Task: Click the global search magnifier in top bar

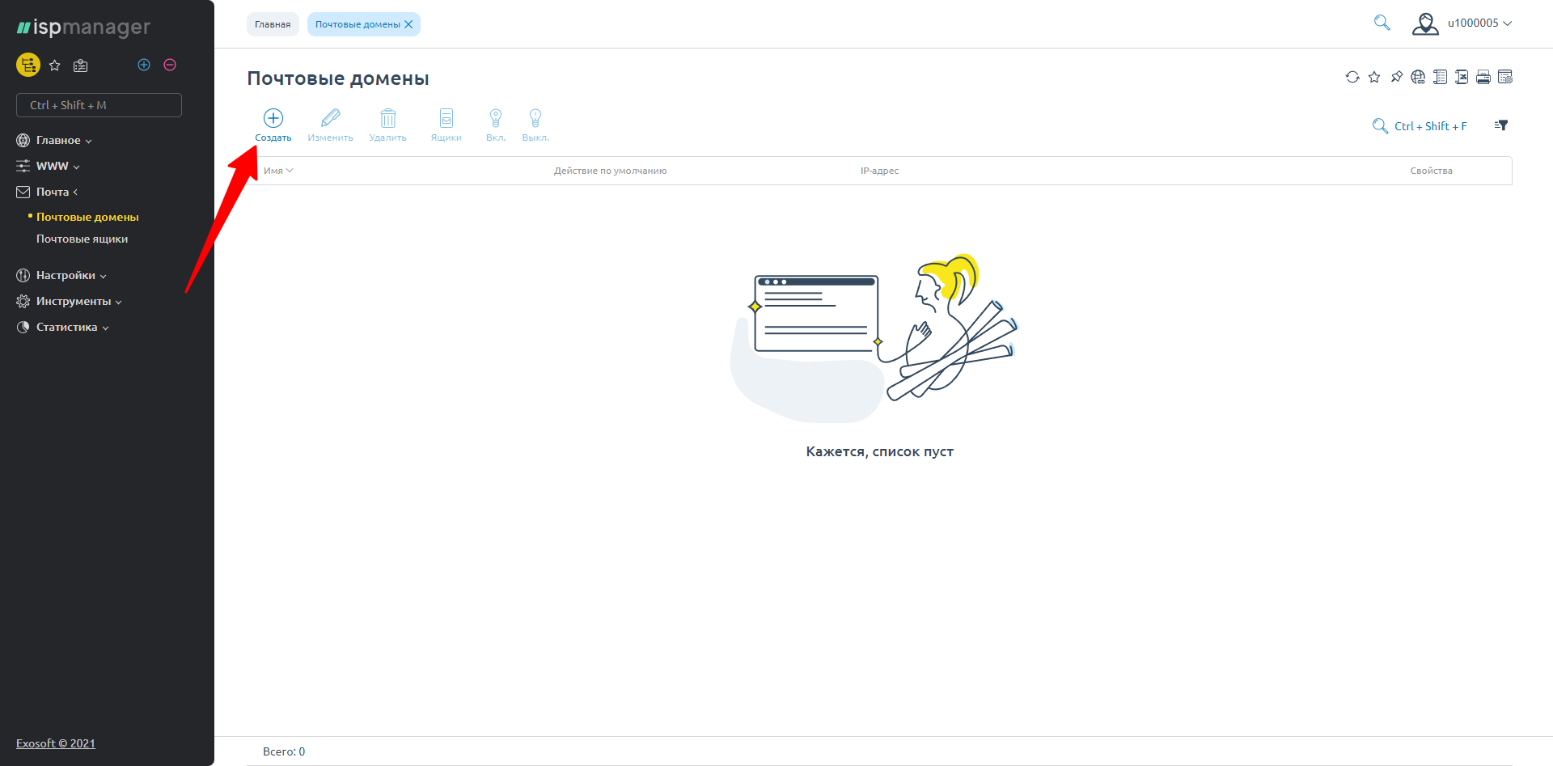Action: pos(1382,23)
